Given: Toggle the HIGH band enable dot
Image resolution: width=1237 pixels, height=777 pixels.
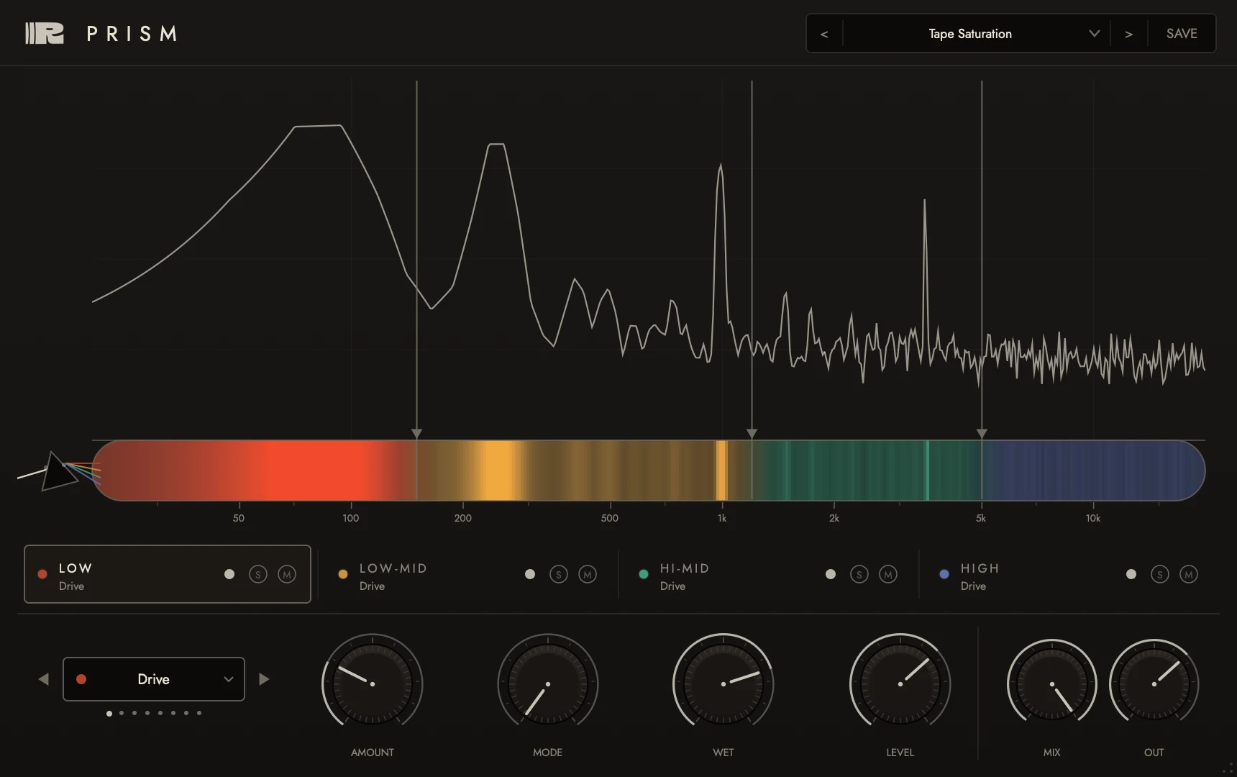Looking at the screenshot, I should [1131, 574].
